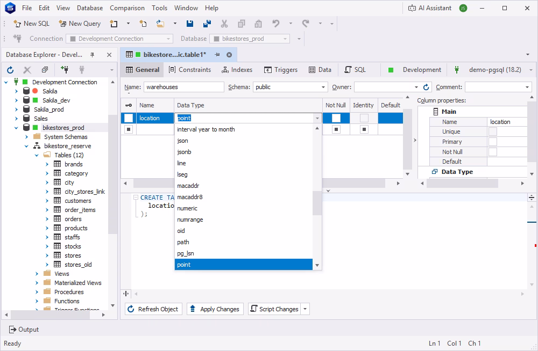Click the Script Changes button
Screen dimensions: 538x351
(274, 309)
